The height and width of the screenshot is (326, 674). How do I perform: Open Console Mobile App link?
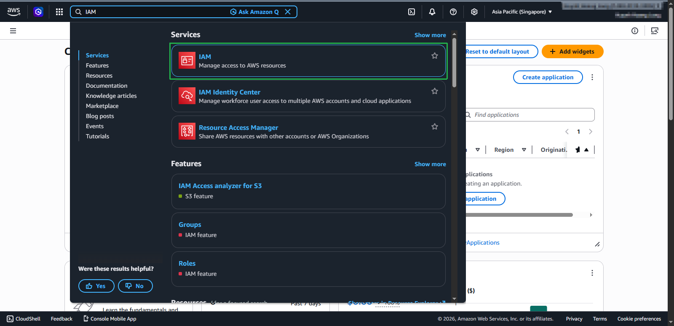pyautogui.click(x=110, y=319)
